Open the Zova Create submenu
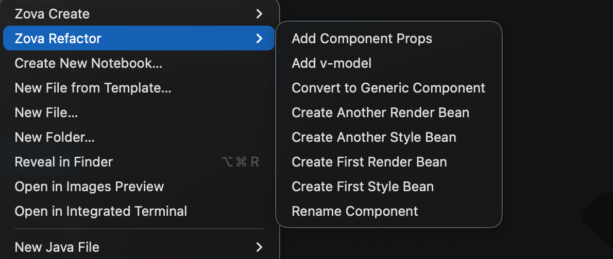Viewport: 613px width, 259px height. pyautogui.click(x=52, y=14)
